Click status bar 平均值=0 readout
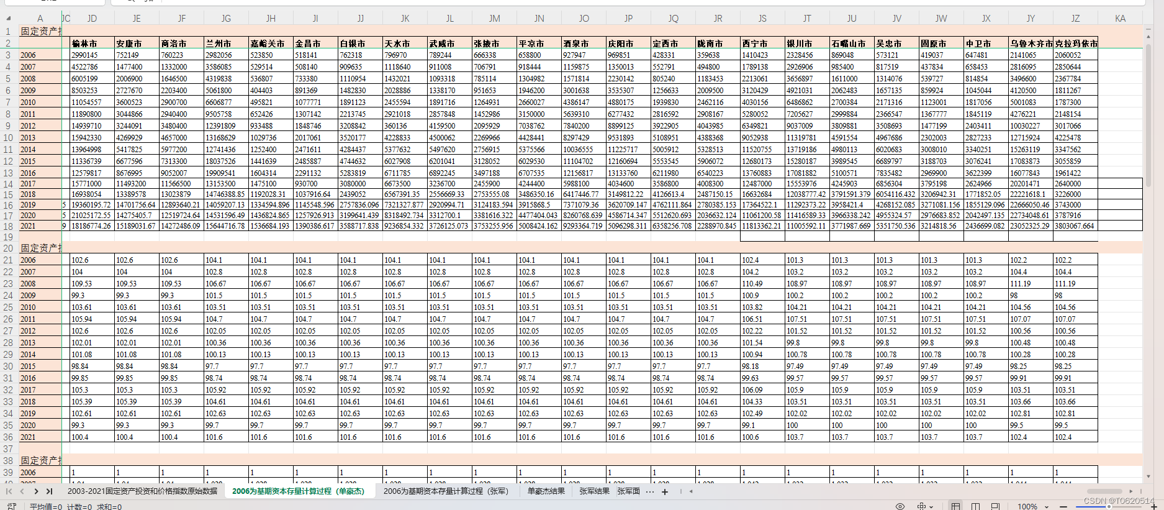The height and width of the screenshot is (510, 1164). 45,506
